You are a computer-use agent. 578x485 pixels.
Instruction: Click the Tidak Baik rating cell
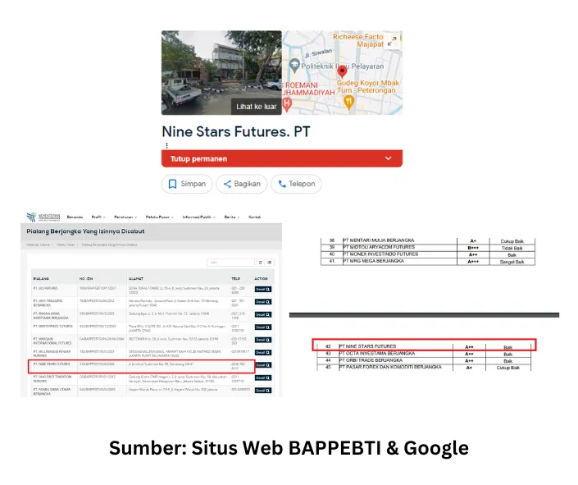point(512,248)
